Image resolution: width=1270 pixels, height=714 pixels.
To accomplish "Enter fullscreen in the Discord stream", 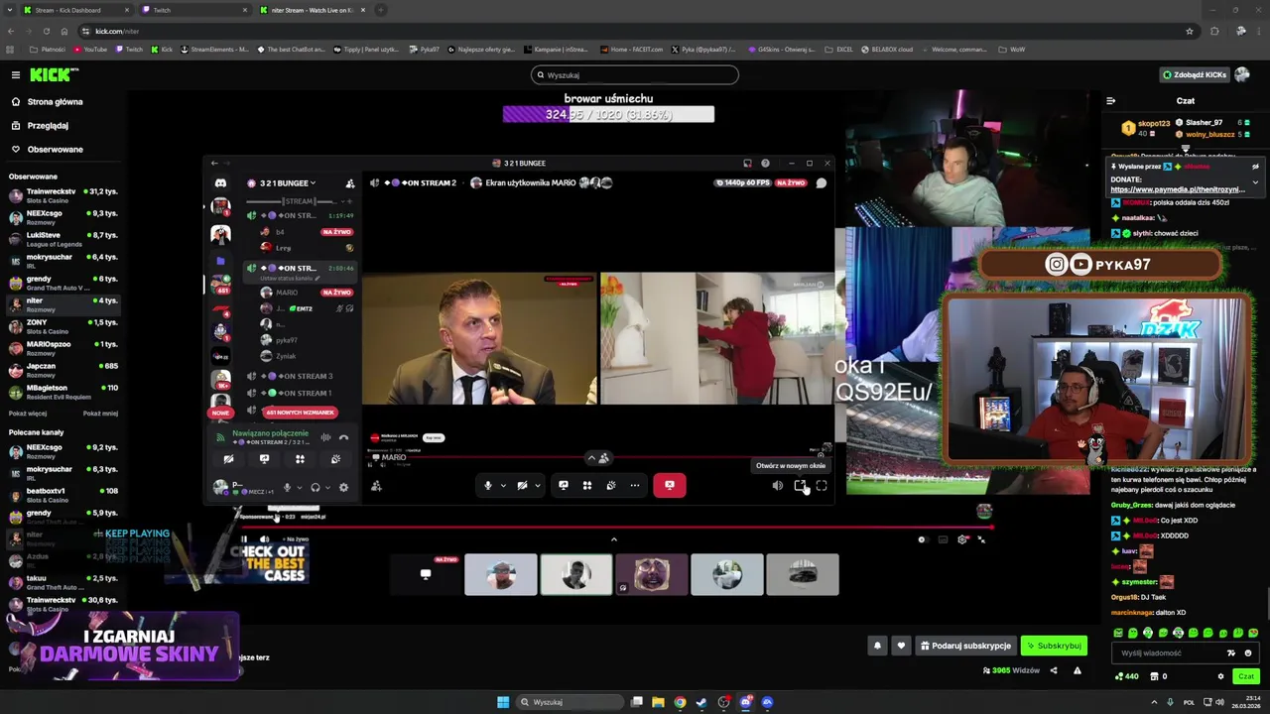I will (822, 486).
